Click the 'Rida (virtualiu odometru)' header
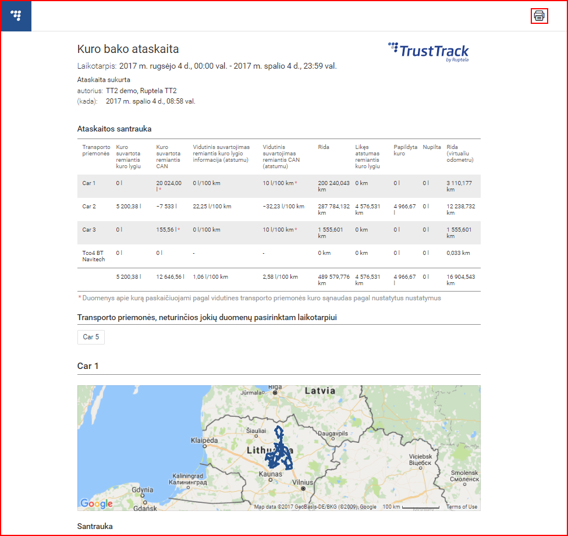 460,153
